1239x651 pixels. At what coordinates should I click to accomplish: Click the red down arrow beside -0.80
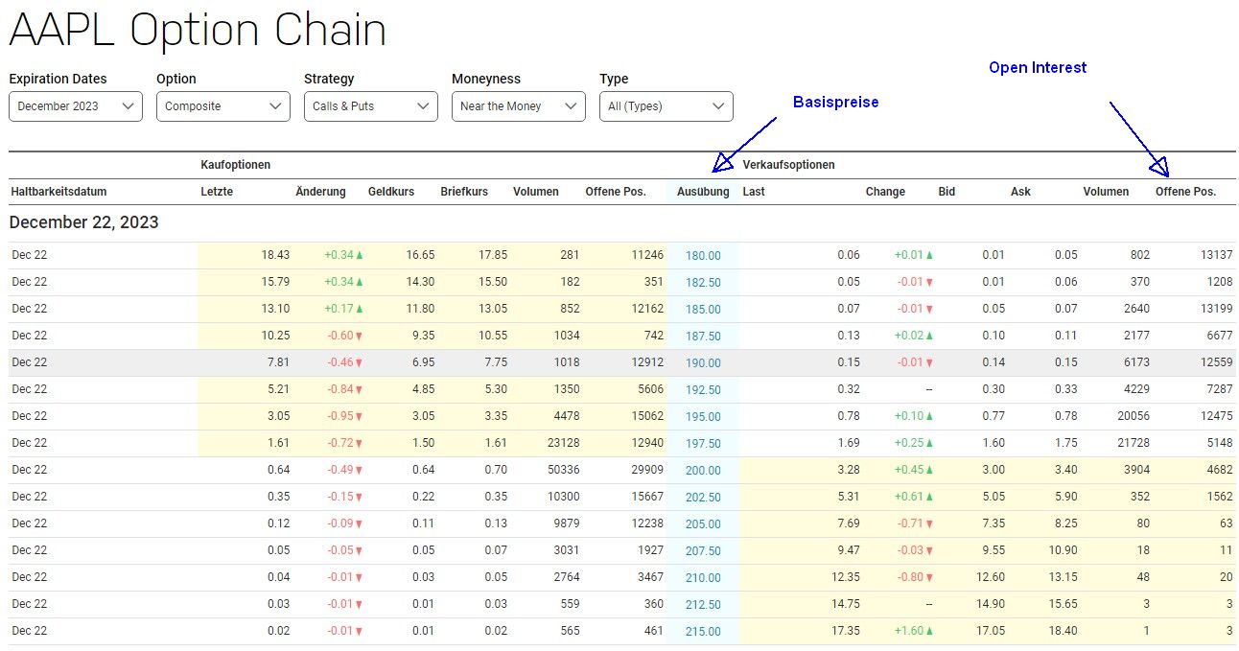[x=929, y=577]
